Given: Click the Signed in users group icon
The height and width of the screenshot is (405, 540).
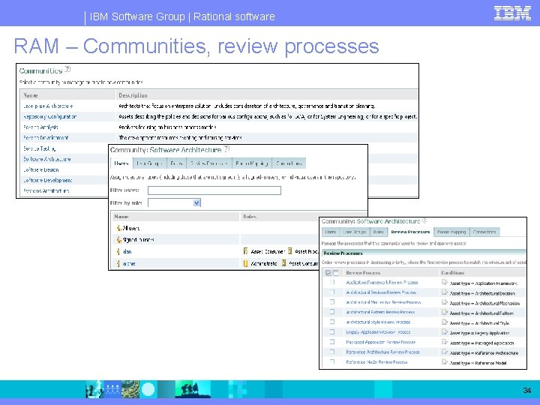Looking at the screenshot, I should pyautogui.click(x=118, y=240).
